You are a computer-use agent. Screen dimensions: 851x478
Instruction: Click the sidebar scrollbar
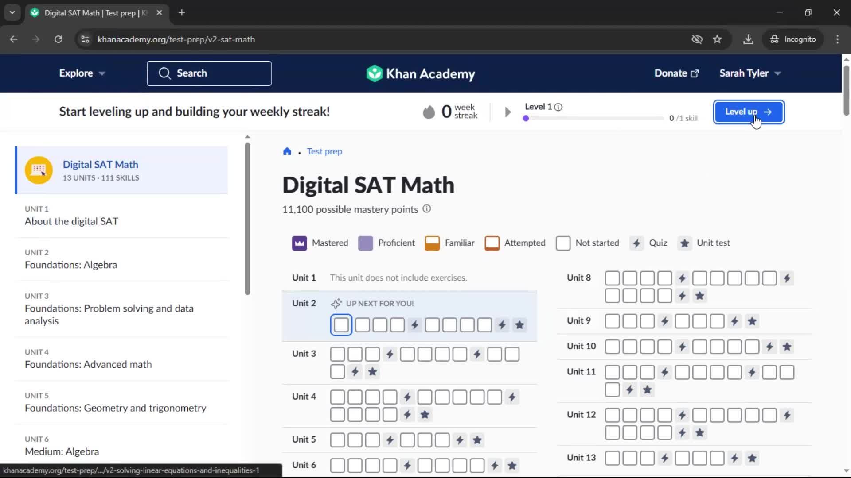247,219
